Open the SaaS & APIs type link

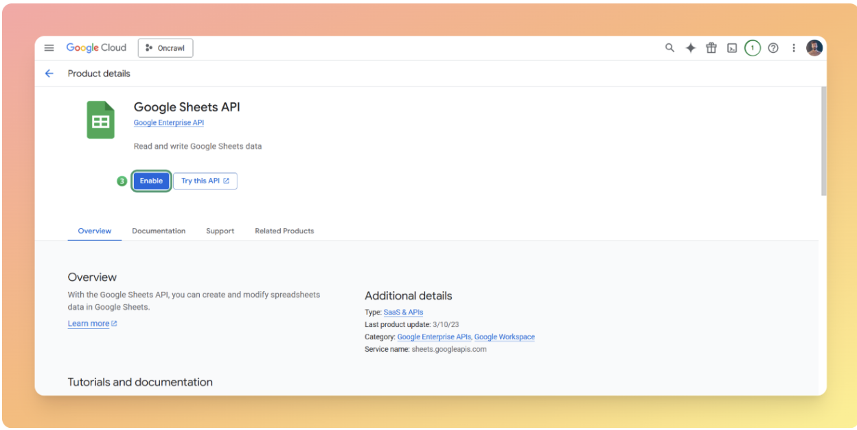pos(403,311)
